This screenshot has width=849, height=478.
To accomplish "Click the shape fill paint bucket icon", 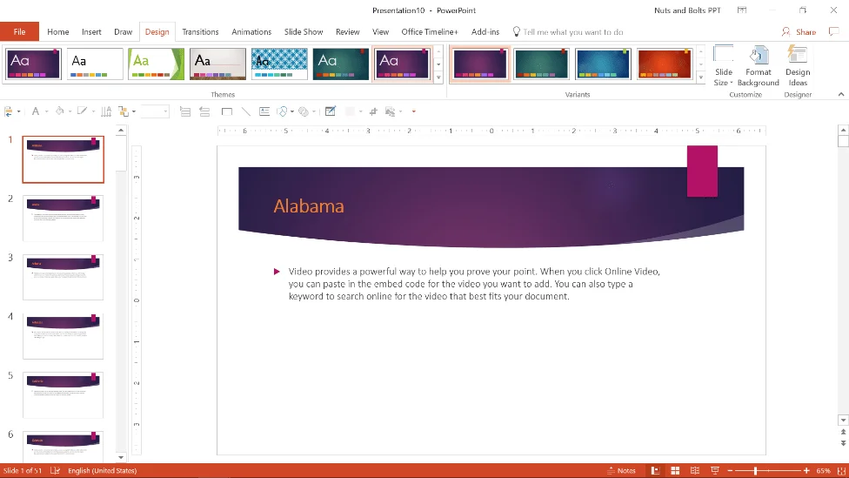I will pos(59,111).
